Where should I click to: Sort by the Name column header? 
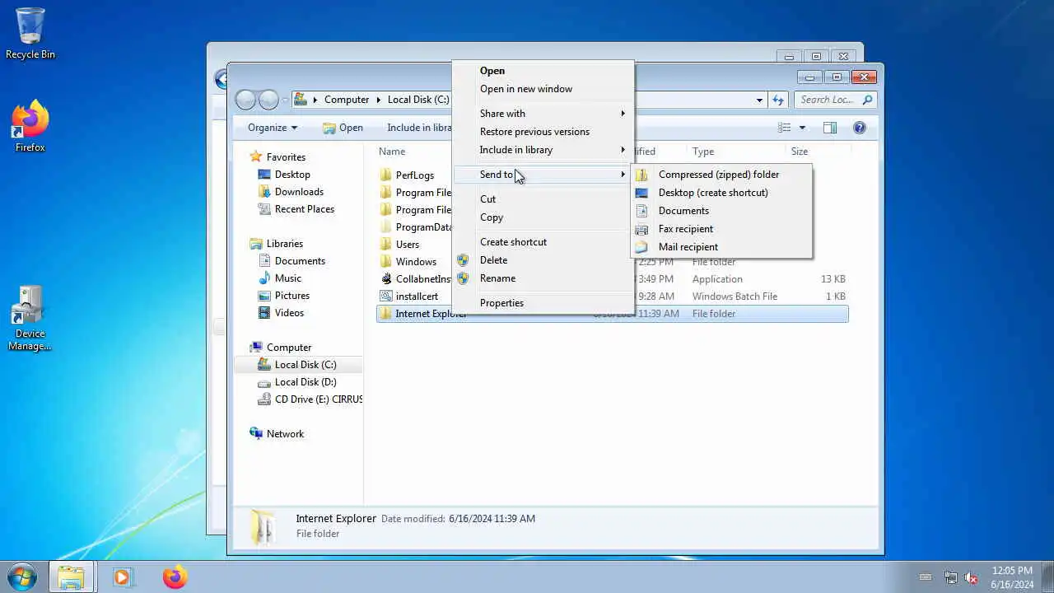pyautogui.click(x=392, y=152)
